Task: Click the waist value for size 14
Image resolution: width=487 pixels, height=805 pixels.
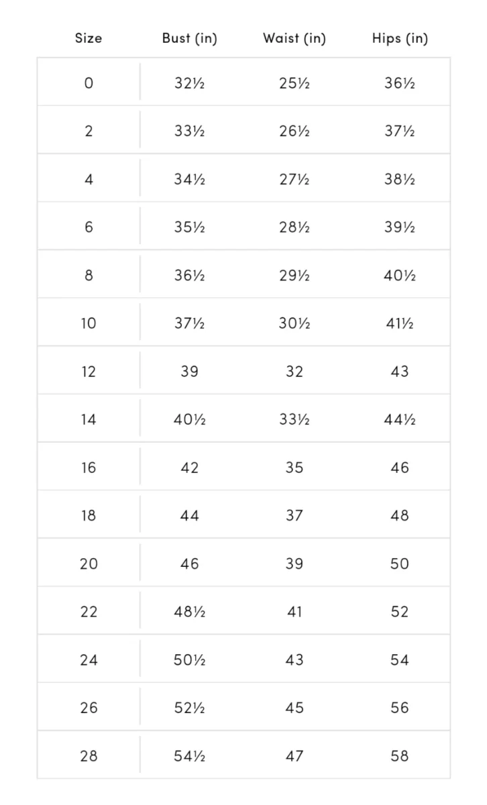Action: [294, 420]
